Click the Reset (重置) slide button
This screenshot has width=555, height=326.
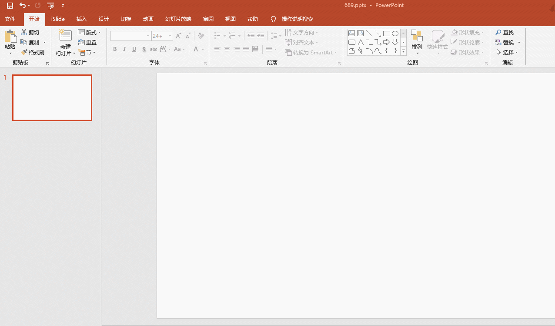click(87, 43)
